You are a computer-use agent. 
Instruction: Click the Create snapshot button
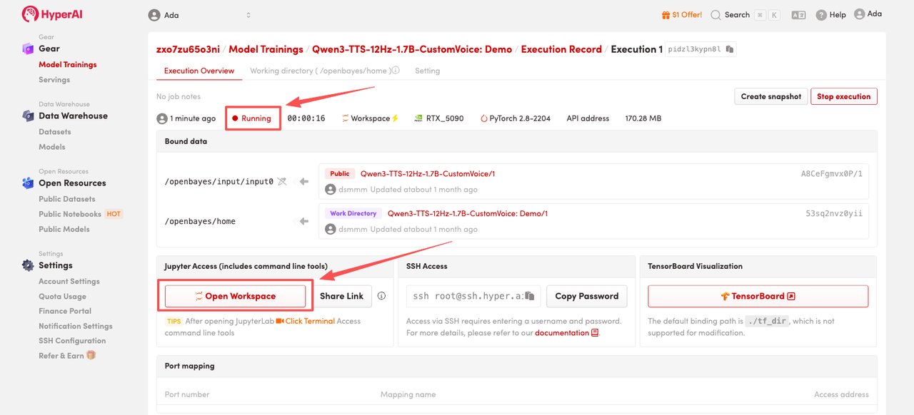click(x=770, y=96)
